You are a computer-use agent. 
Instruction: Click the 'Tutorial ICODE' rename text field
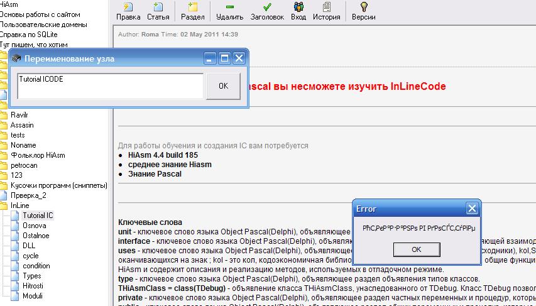(x=110, y=86)
